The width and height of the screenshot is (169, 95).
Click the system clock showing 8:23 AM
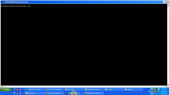point(164,89)
